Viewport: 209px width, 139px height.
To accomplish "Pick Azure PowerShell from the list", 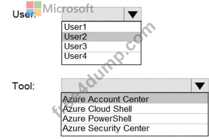I will click(135, 118).
